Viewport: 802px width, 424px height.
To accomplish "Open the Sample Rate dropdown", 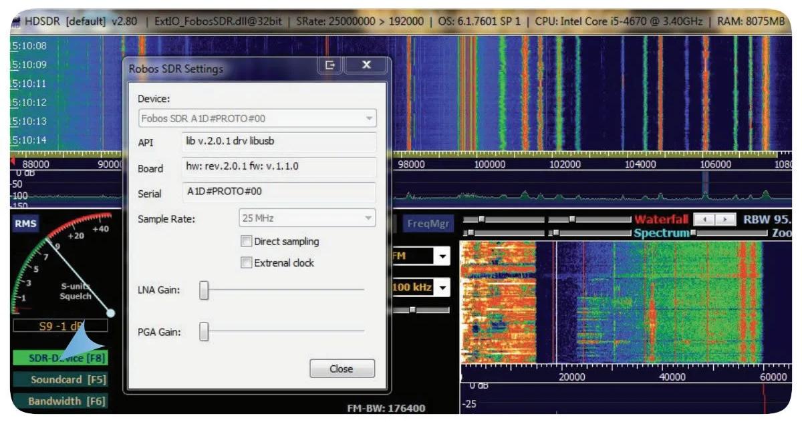I will point(368,218).
